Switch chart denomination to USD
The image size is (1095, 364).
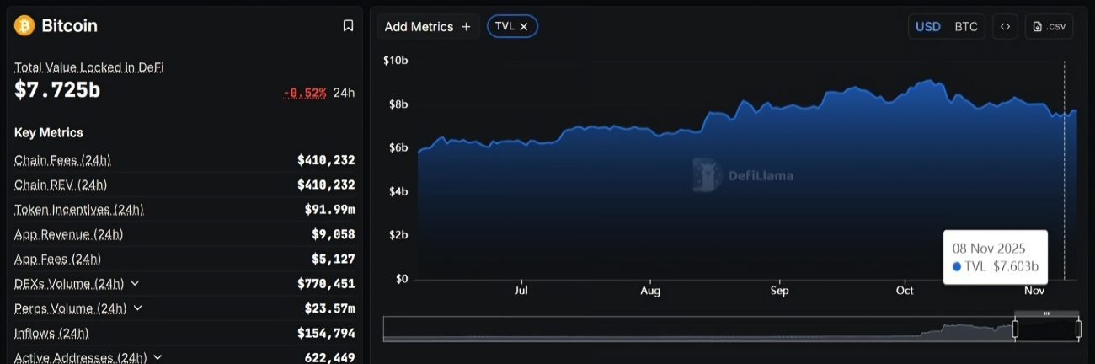point(927,27)
